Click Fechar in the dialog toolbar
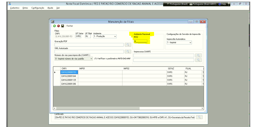Screen dimensions: 260x127 click(70, 26)
